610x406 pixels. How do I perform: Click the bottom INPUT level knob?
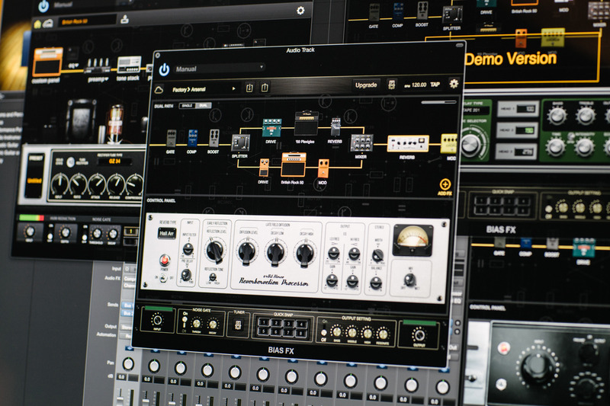(157, 321)
